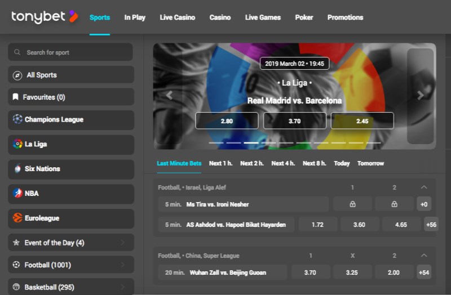This screenshot has height=295, width=451.
Task: Click the Favourites bookmark icon
Action: (x=16, y=97)
